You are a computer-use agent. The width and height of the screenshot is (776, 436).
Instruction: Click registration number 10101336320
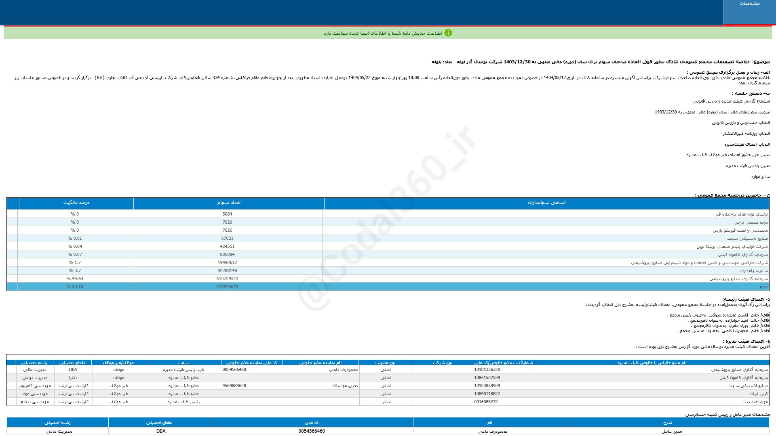pos(487,370)
